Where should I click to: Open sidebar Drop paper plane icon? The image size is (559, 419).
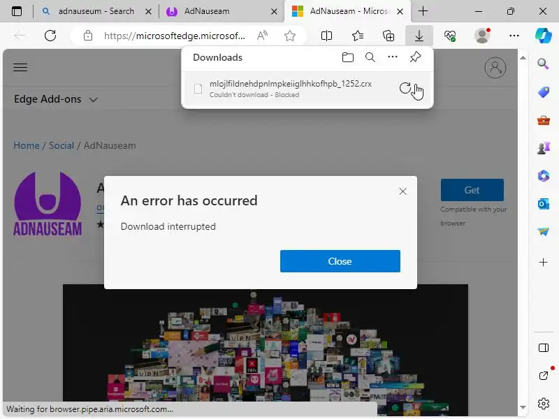pyautogui.click(x=544, y=232)
